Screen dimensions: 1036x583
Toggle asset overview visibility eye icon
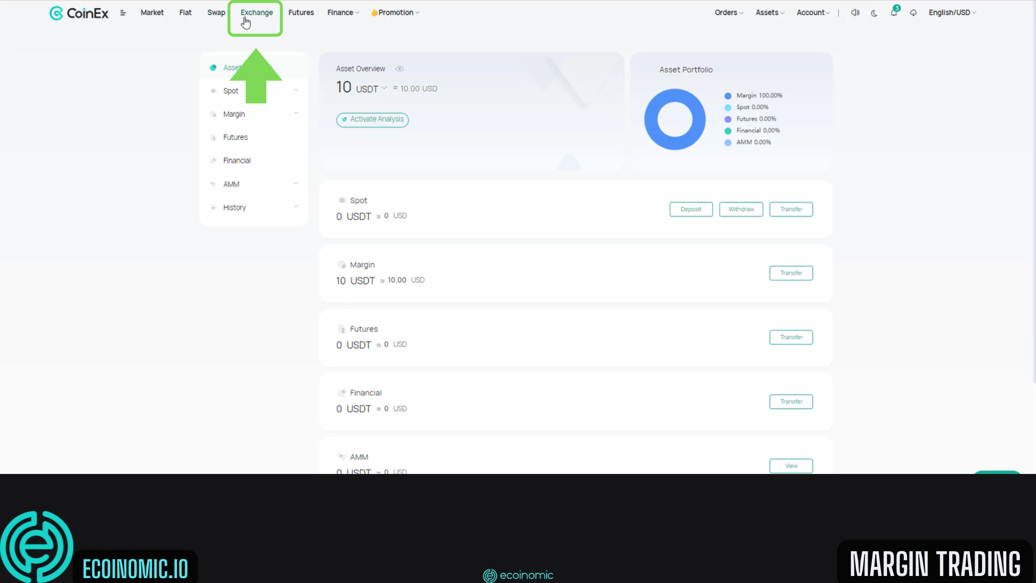(399, 69)
